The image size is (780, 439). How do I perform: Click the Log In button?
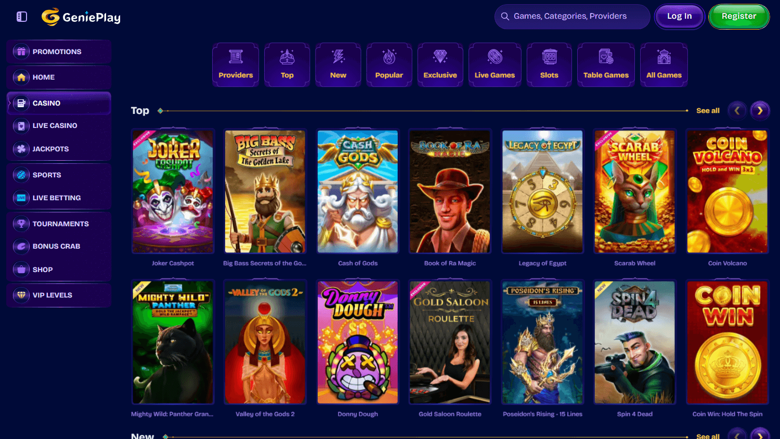pyautogui.click(x=680, y=17)
